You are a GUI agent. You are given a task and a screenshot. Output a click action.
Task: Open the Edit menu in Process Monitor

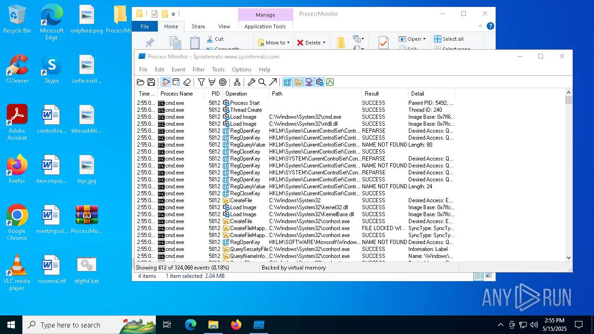160,70
